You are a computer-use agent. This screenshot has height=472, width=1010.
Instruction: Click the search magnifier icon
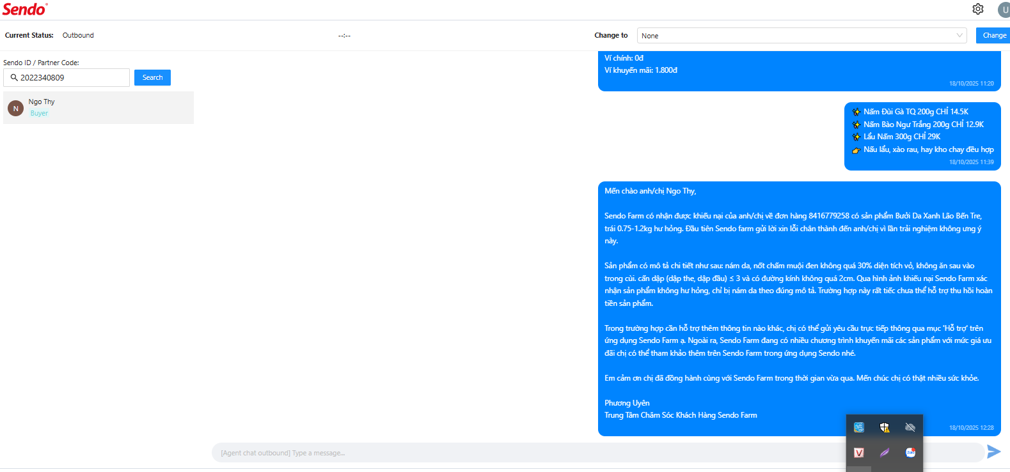coord(14,77)
